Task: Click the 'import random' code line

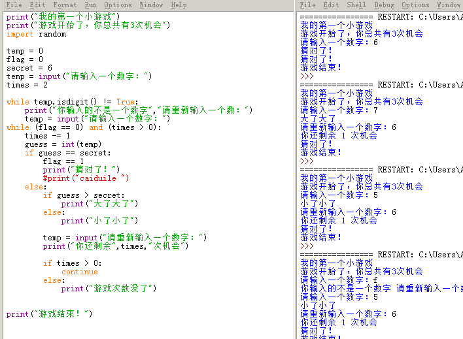Action: (36, 34)
